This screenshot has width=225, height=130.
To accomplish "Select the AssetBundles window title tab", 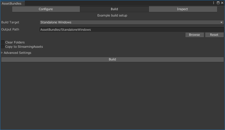I will pyautogui.click(x=12, y=3).
